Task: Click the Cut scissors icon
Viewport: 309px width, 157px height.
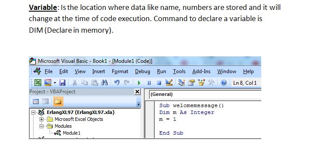Action: (x=74, y=83)
